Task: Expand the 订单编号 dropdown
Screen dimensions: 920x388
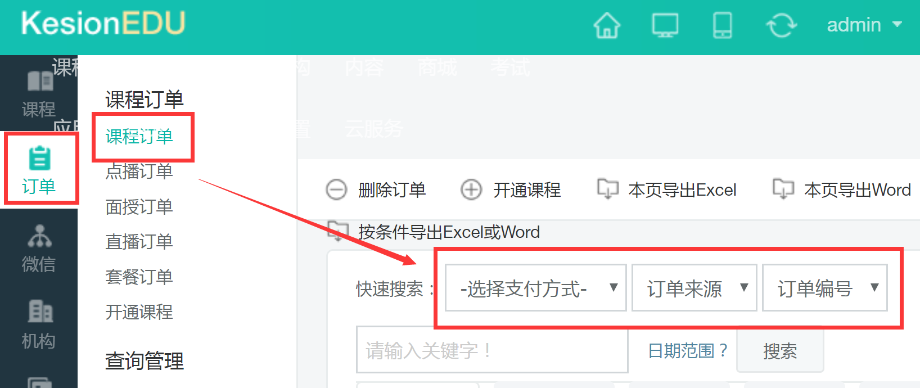Action: 824,288
